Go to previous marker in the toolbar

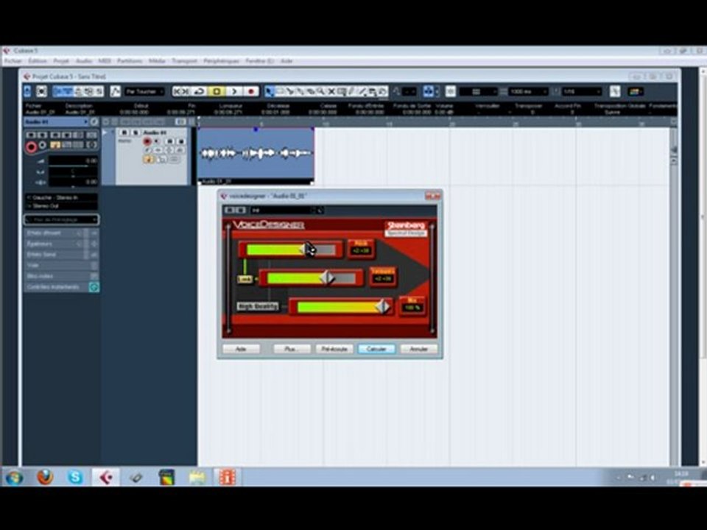177,91
